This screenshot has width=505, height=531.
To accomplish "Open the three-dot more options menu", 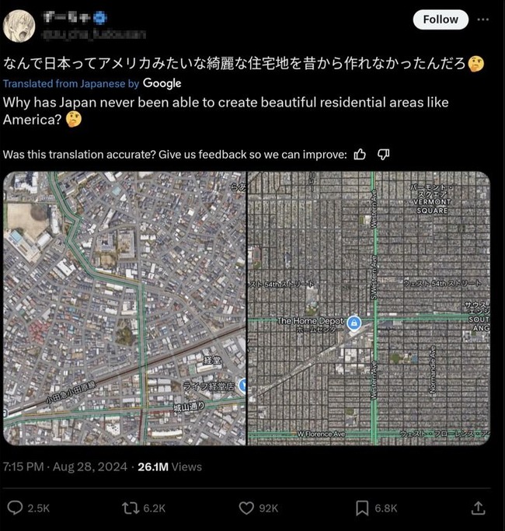I will [482, 19].
